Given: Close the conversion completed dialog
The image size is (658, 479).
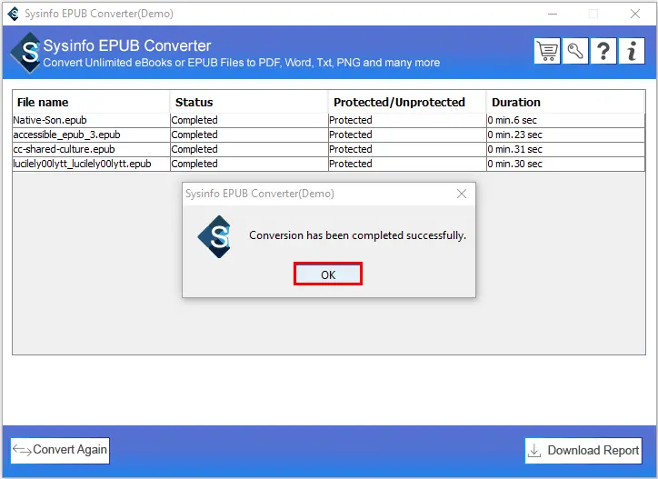Looking at the screenshot, I should tap(462, 194).
